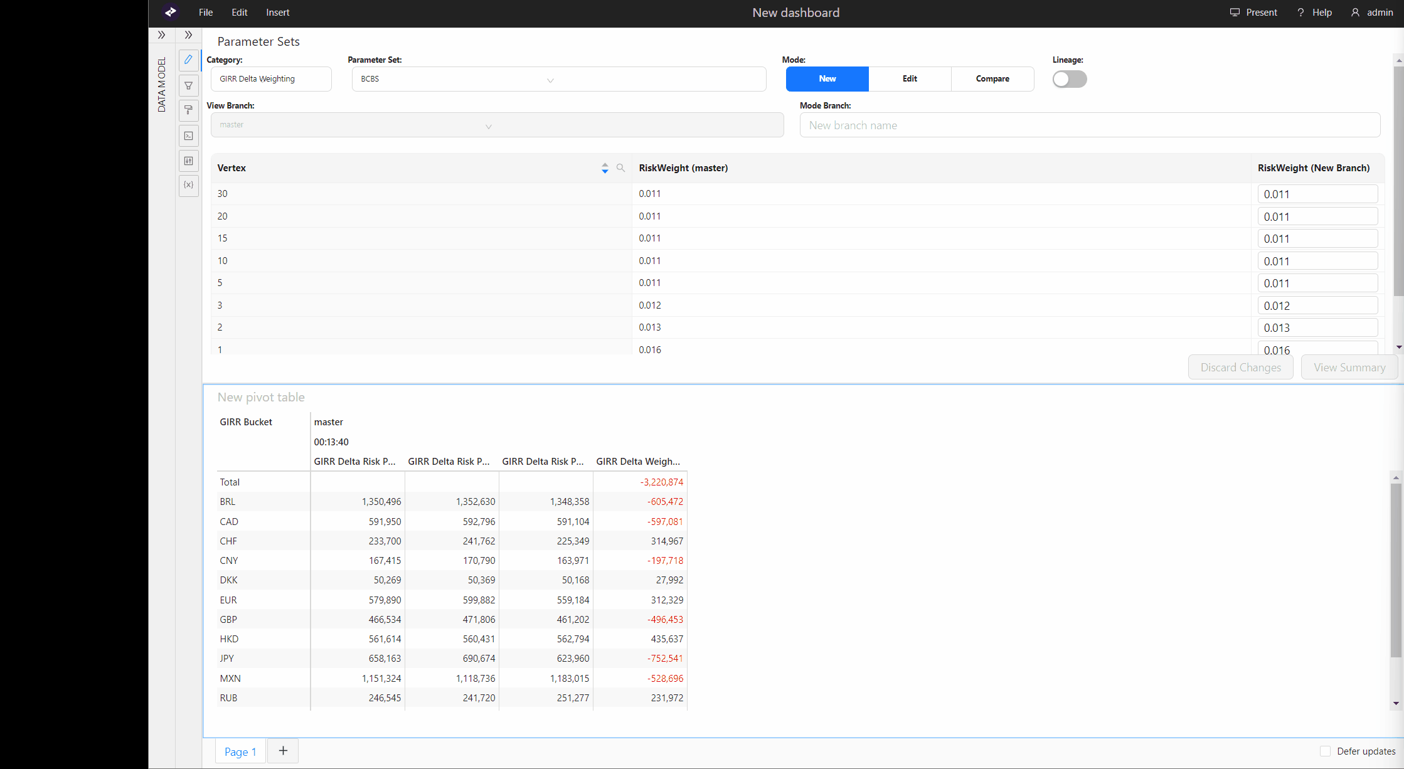The image size is (1404, 769).
Task: Expand the tools panel double chevron
Action: pyautogui.click(x=188, y=35)
